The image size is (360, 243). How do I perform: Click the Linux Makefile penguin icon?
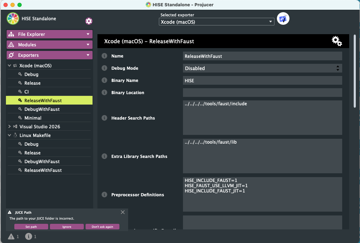[x=15, y=135]
